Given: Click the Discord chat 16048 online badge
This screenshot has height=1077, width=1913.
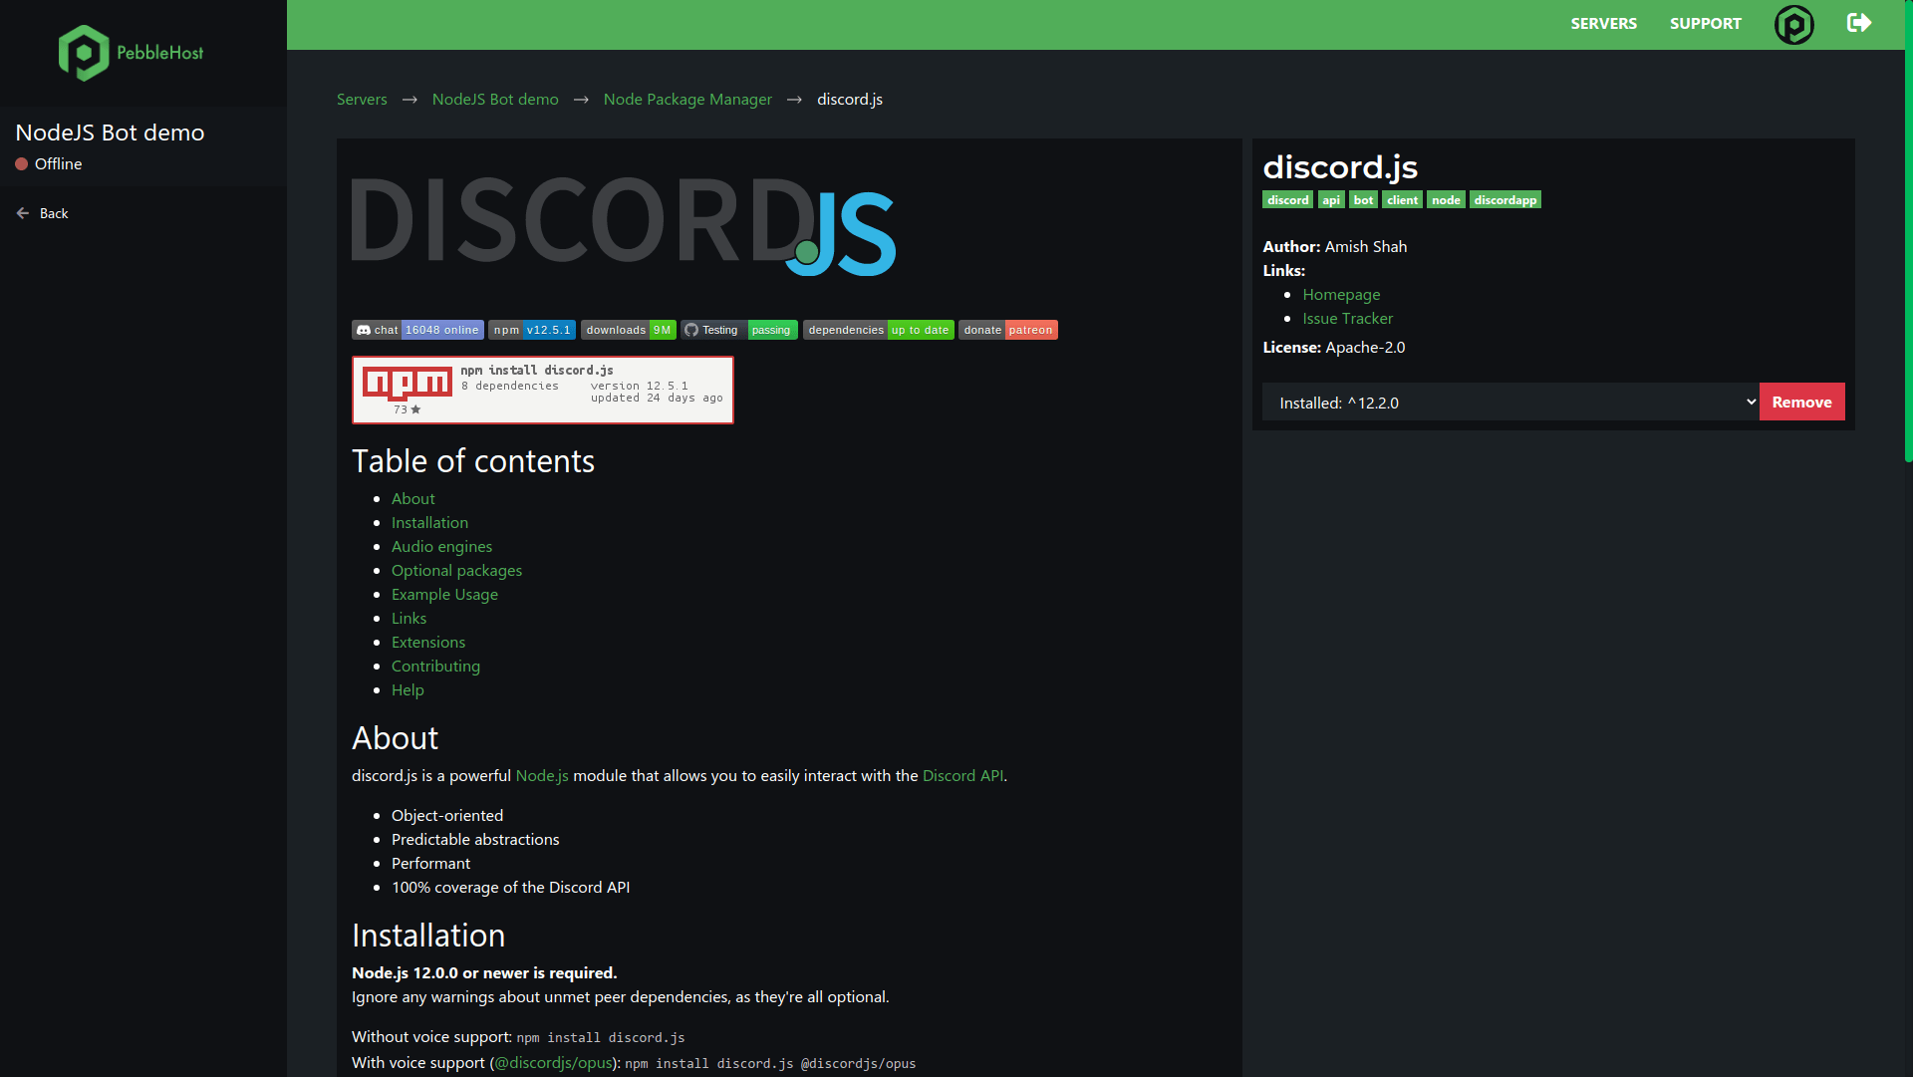Looking at the screenshot, I should click(417, 330).
